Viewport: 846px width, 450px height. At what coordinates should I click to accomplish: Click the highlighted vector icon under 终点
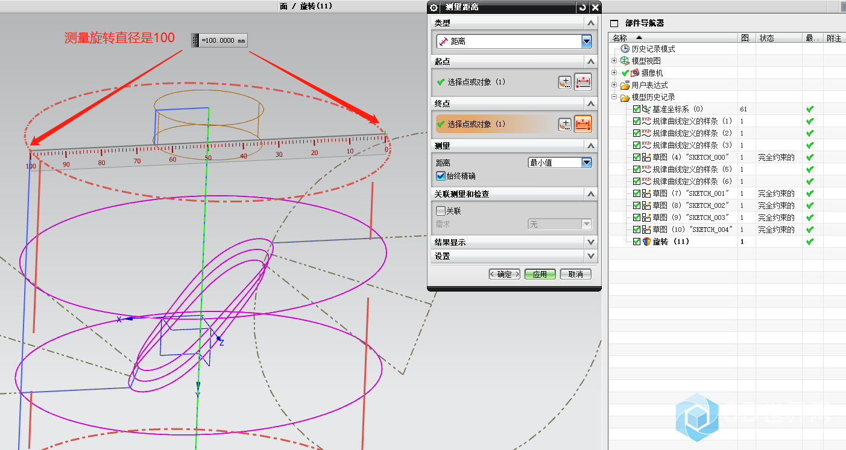(x=583, y=124)
